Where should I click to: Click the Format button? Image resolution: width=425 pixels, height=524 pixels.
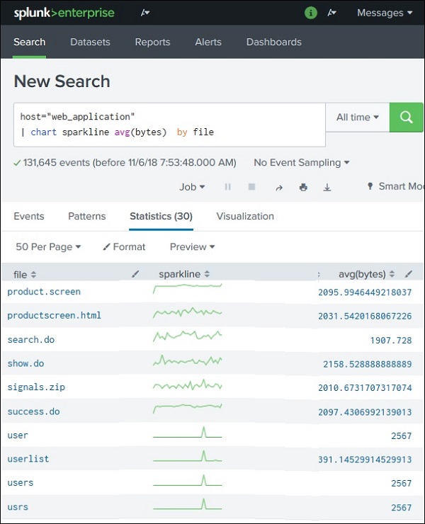coord(124,247)
